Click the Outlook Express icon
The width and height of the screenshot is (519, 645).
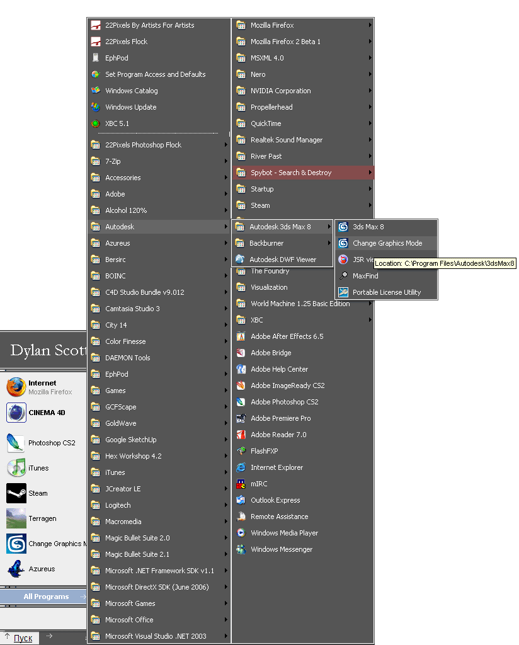pos(241,500)
